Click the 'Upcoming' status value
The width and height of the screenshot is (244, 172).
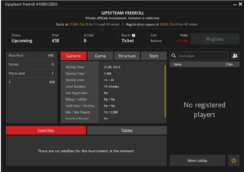pos(22,41)
